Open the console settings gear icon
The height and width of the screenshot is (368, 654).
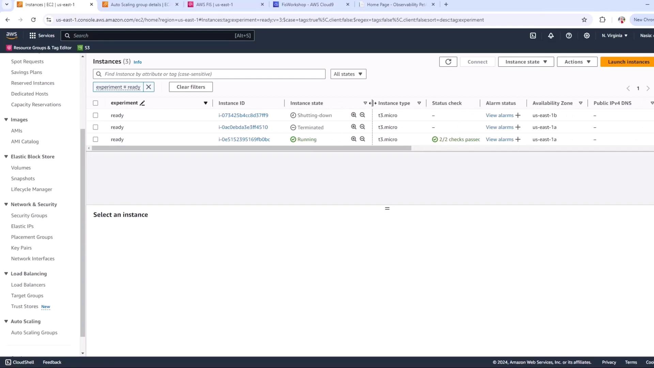click(x=587, y=35)
